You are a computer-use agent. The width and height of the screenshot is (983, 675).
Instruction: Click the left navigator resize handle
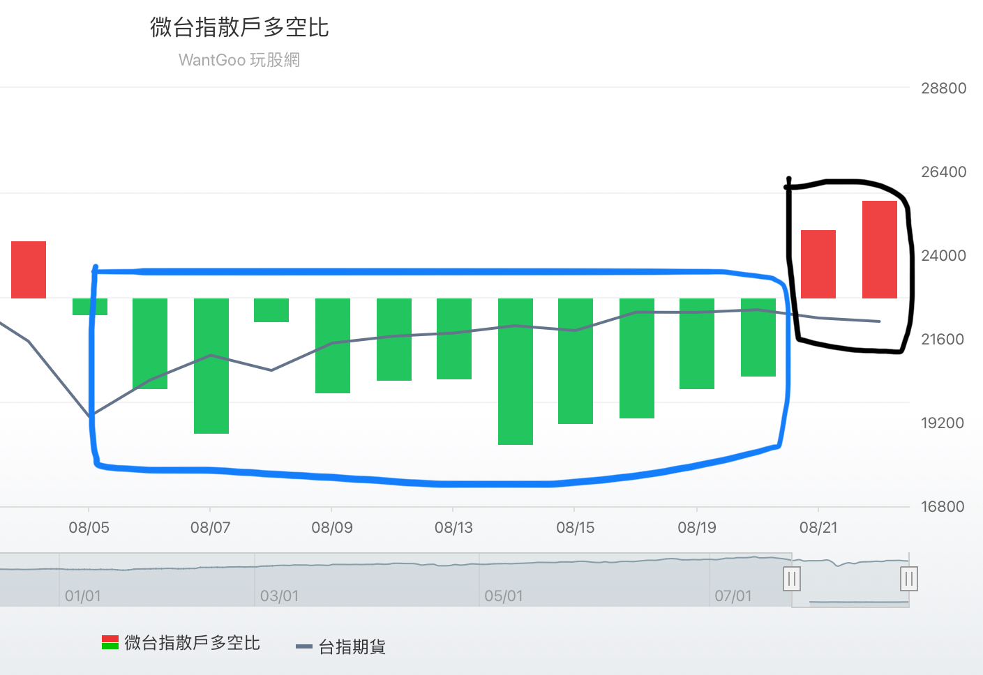click(x=793, y=579)
